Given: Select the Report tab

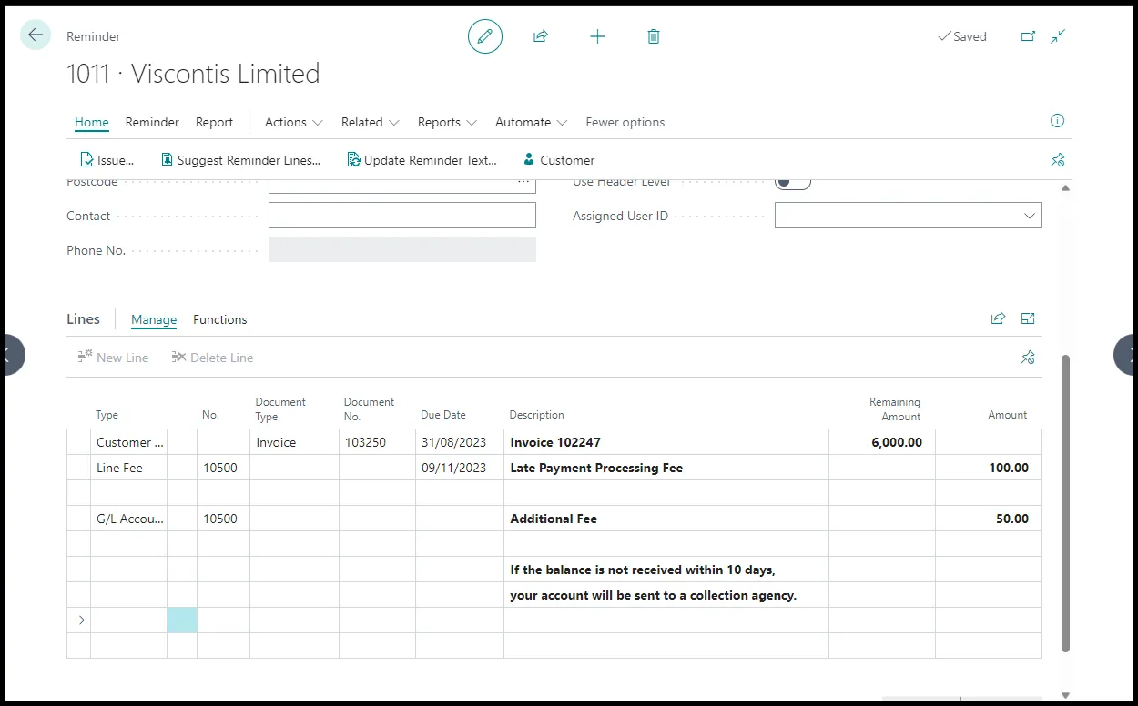Looking at the screenshot, I should point(214,122).
